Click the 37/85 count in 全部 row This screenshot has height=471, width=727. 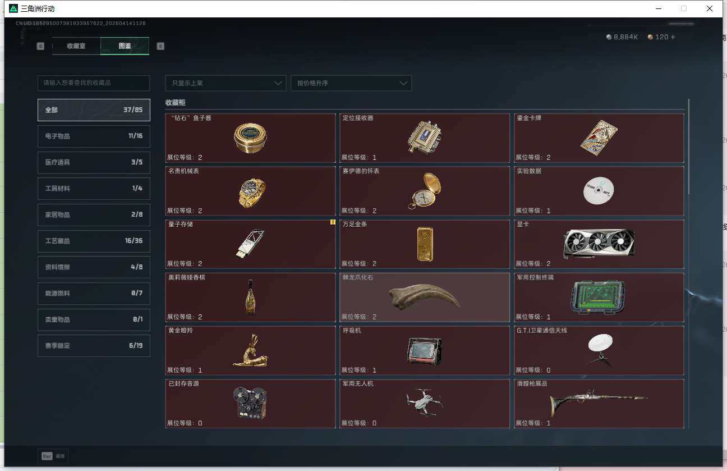point(133,110)
